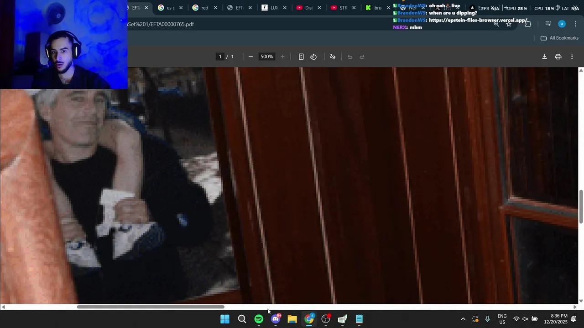Click the muted volume speaker icon
The image size is (584, 328).
point(525,319)
